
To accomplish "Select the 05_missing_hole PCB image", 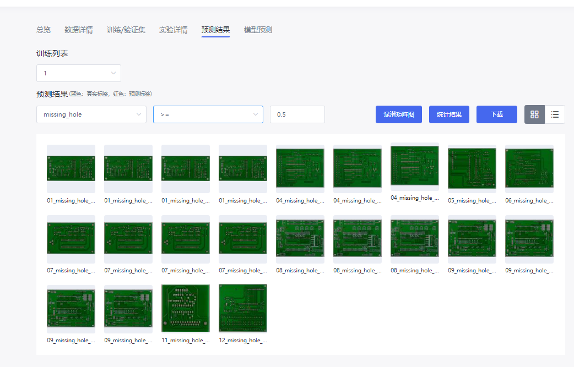I will tap(472, 168).
